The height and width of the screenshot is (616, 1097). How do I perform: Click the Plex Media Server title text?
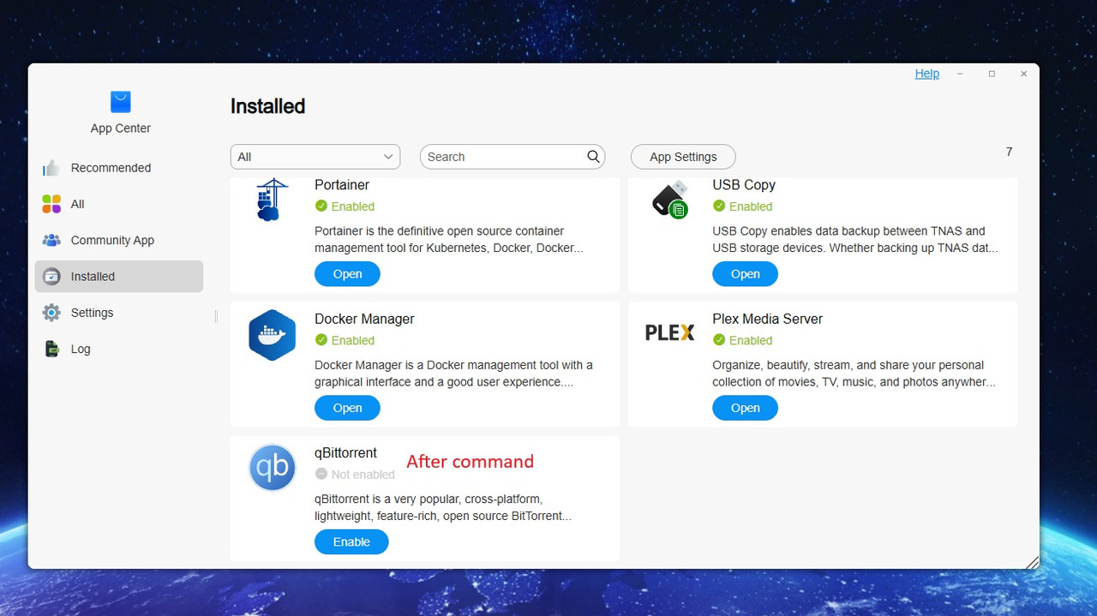[x=767, y=319]
